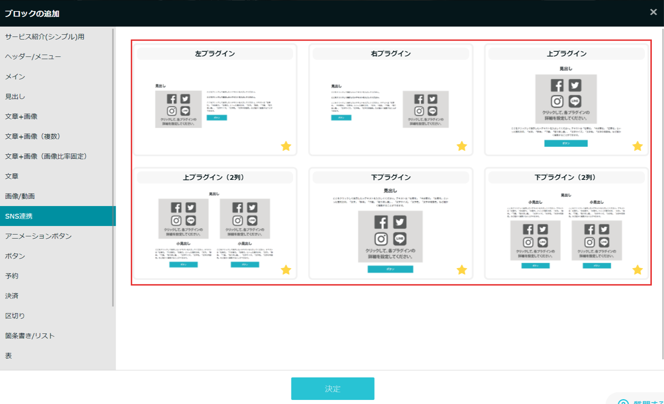Select the 左プラグイン block thumbnail
The height and width of the screenshot is (404, 664).
click(x=215, y=100)
